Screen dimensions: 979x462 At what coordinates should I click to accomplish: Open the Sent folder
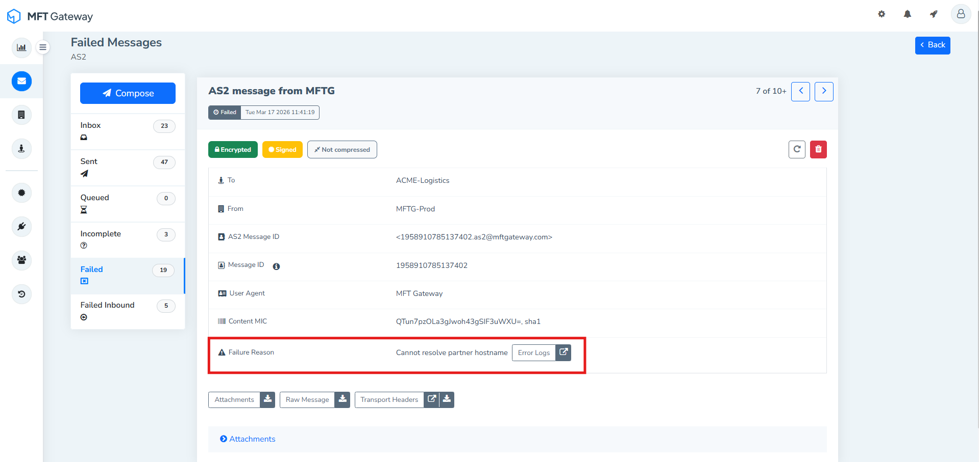(x=128, y=167)
